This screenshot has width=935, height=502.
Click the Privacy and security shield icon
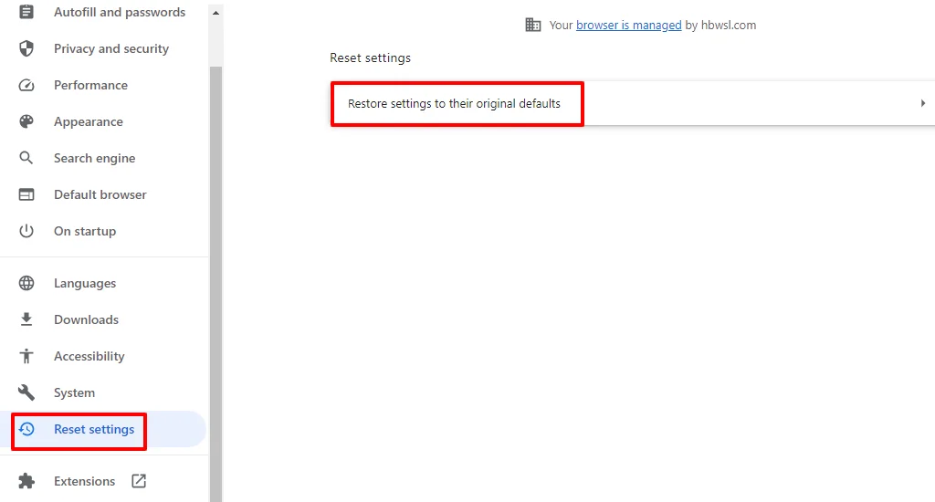pyautogui.click(x=26, y=48)
